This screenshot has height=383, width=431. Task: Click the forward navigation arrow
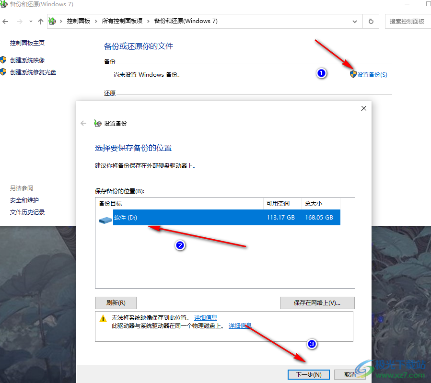[x=19, y=22]
